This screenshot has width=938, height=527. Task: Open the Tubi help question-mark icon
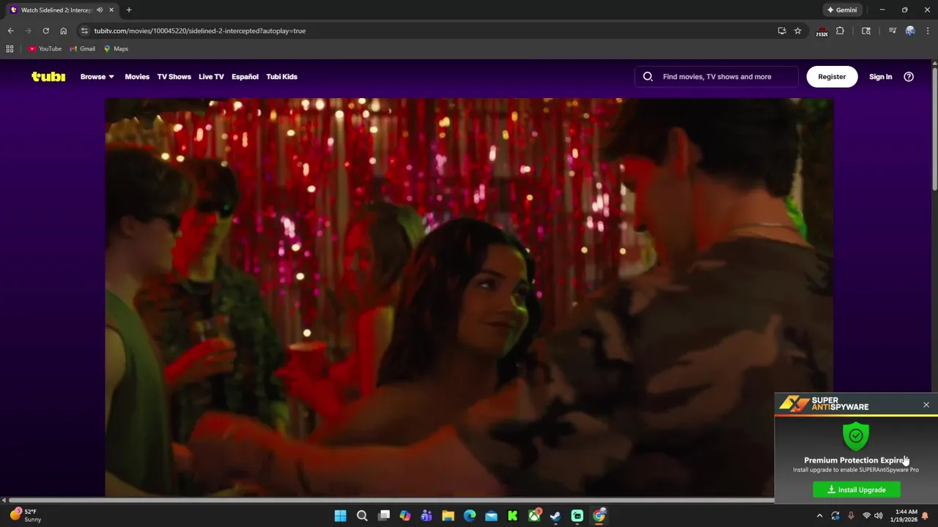click(909, 76)
